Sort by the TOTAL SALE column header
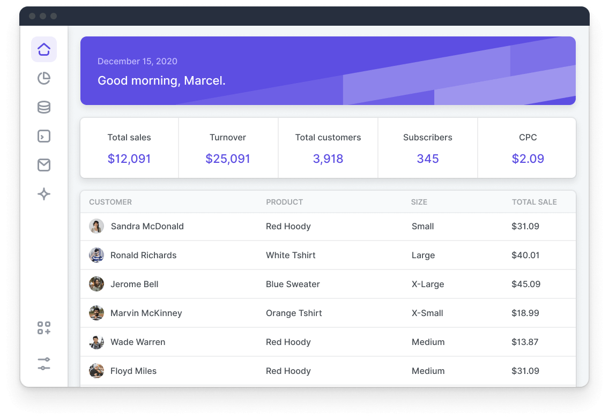The width and height of the screenshot is (609, 420). pos(534,202)
